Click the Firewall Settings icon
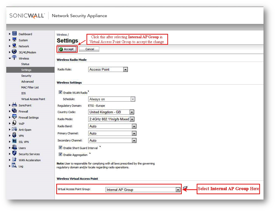 (x=14, y=117)
